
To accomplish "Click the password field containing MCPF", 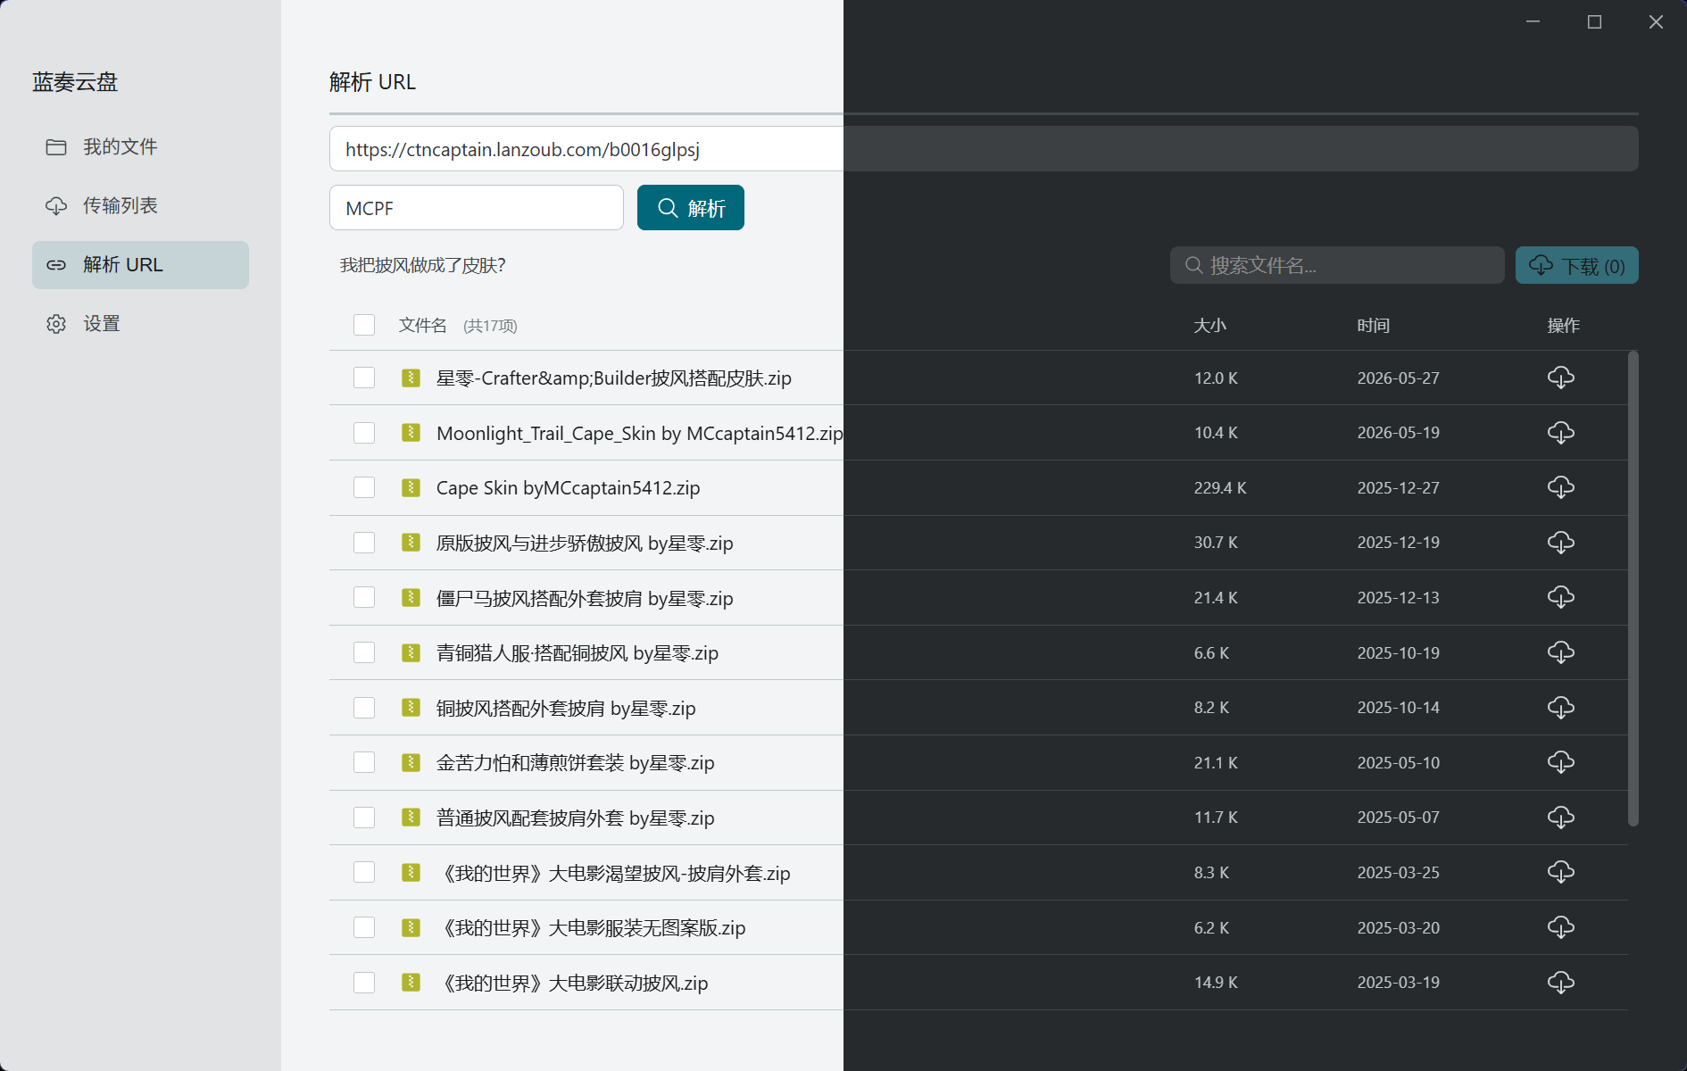I will click(477, 208).
